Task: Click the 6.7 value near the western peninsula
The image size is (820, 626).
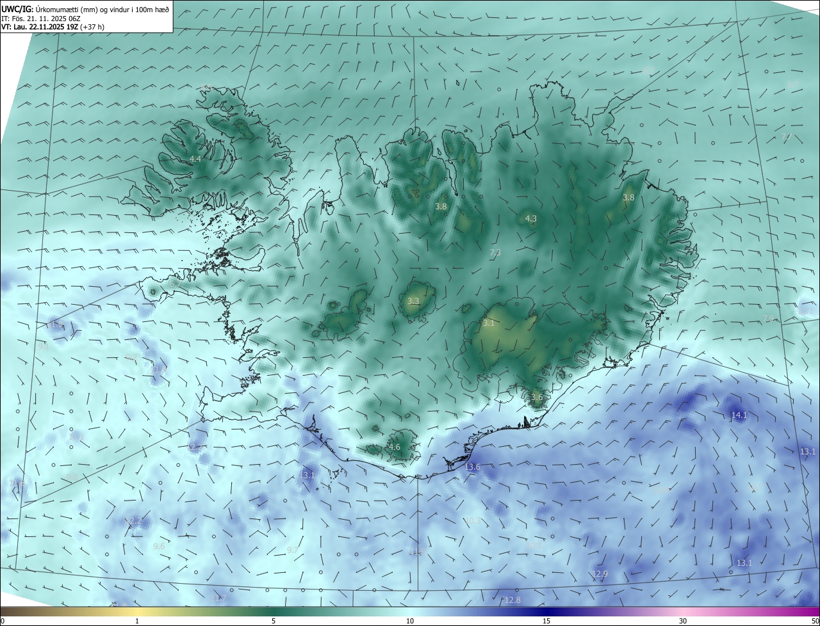Action: click(x=176, y=284)
